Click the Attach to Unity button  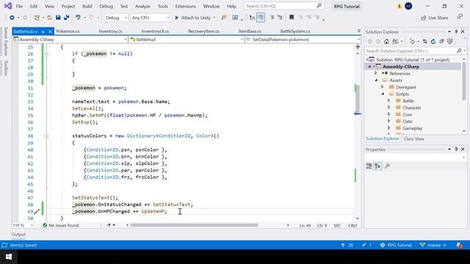coord(193,18)
